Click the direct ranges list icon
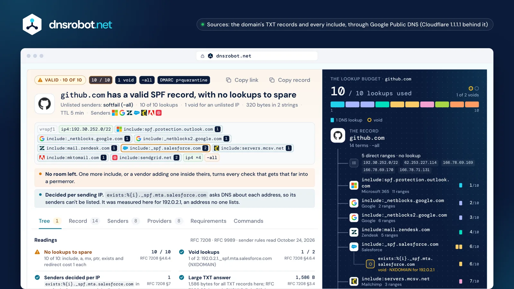This screenshot has width=514, height=289. click(x=354, y=163)
